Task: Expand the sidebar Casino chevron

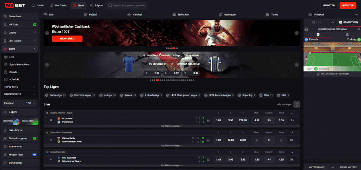Action: 35,33
